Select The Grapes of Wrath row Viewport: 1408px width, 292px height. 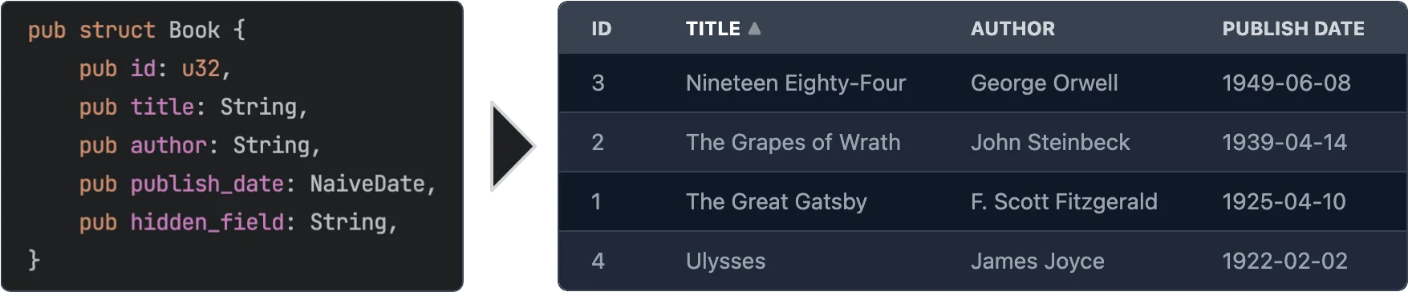point(983,142)
